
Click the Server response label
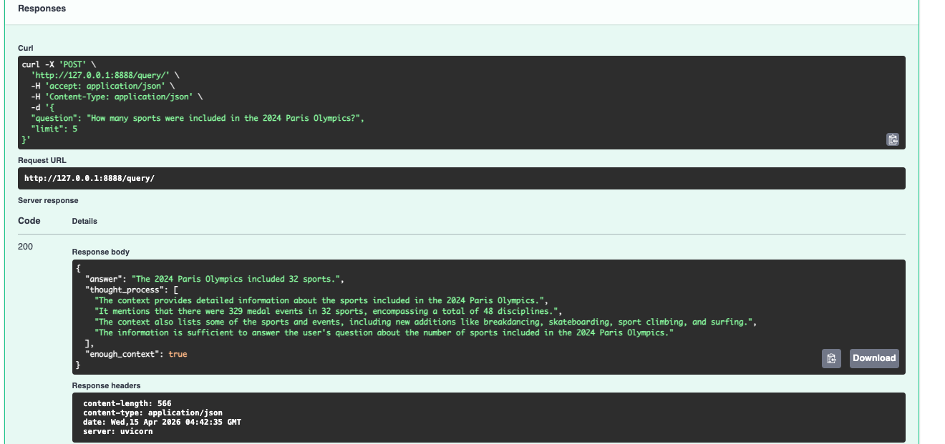(x=48, y=200)
